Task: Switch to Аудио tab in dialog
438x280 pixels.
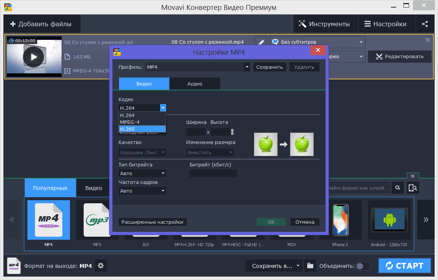Action: click(x=195, y=84)
